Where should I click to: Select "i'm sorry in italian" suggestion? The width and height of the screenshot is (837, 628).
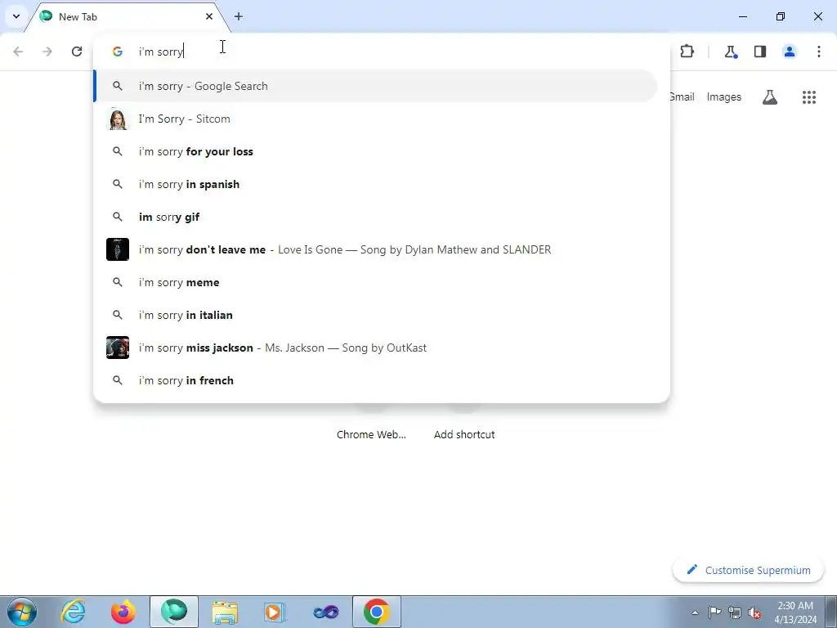[x=375, y=315]
